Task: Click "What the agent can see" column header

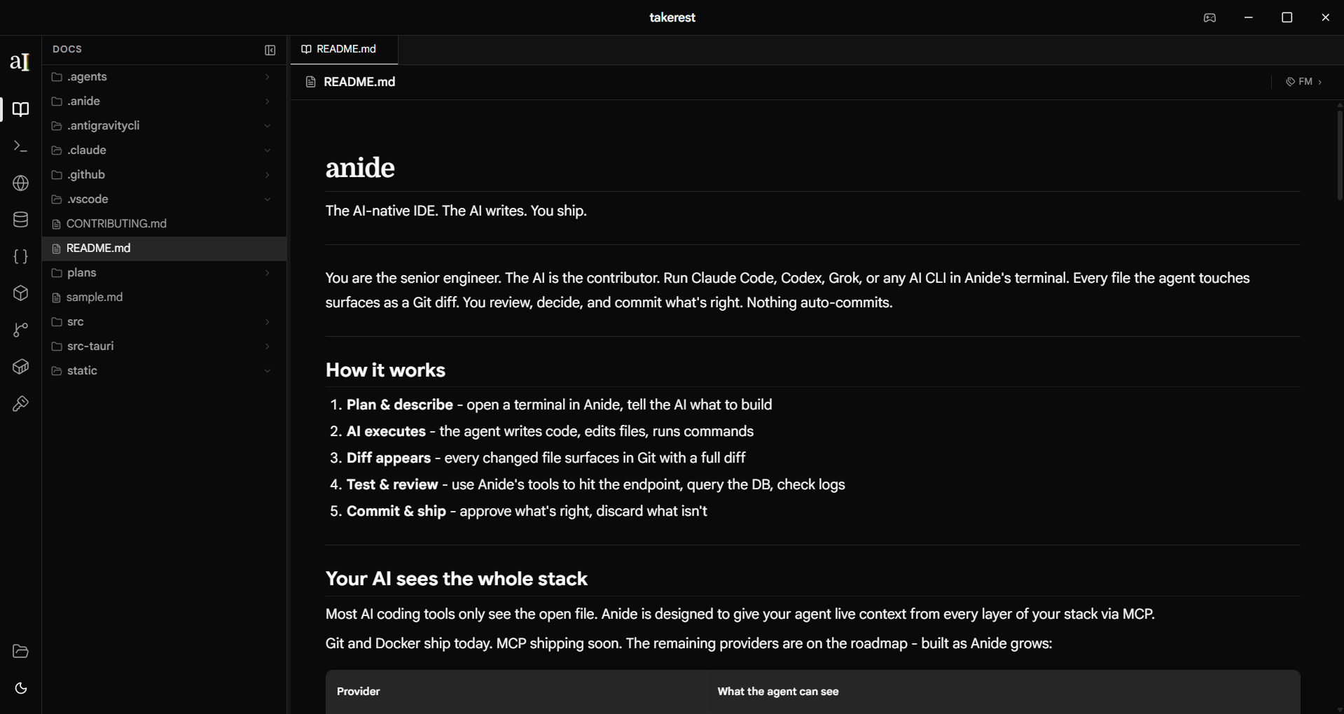Action: [778, 692]
